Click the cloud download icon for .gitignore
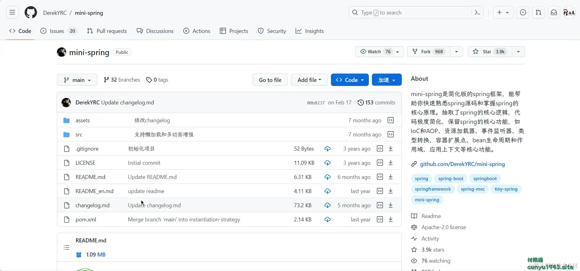The height and width of the screenshot is (271, 580). 328,149
